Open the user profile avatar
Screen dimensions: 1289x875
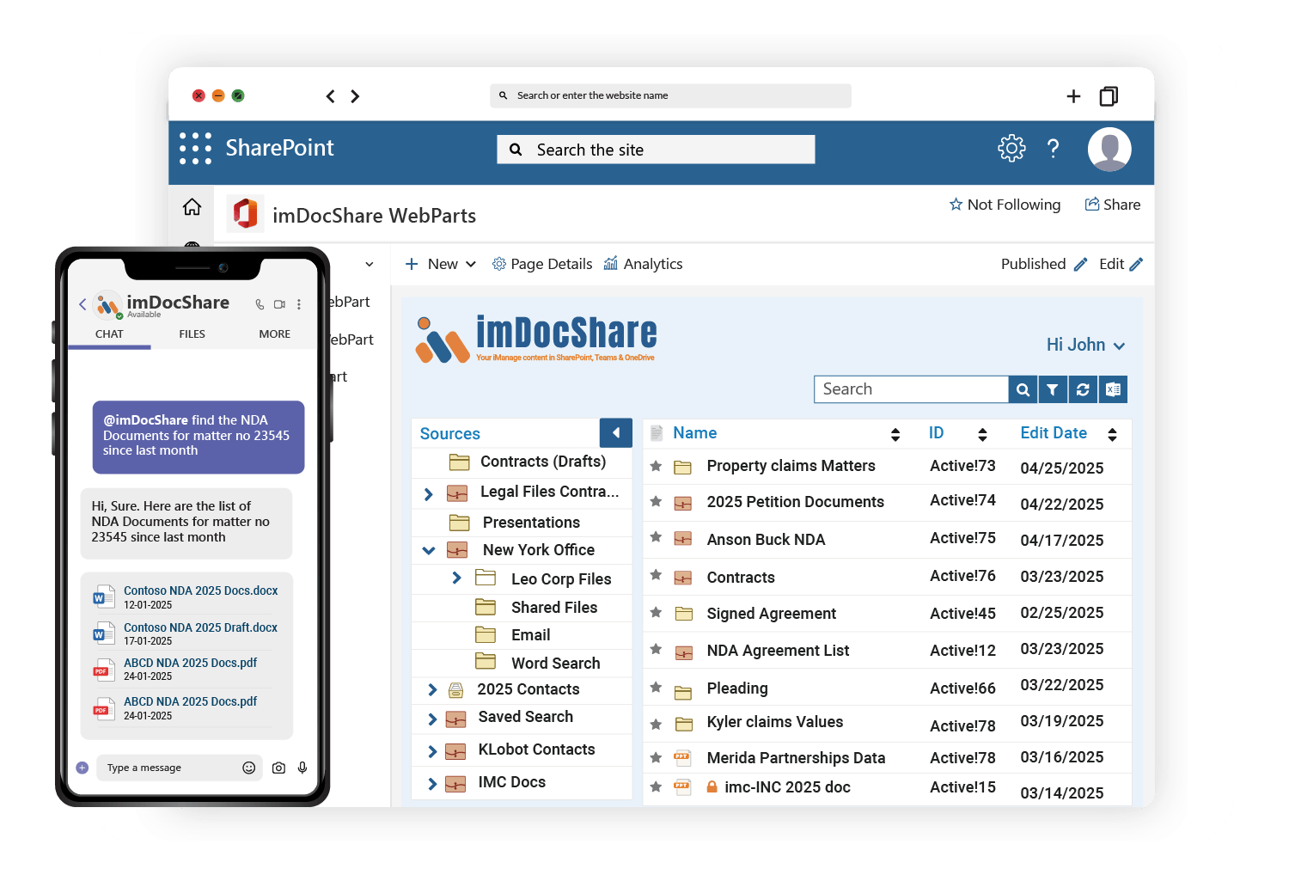tap(1109, 149)
